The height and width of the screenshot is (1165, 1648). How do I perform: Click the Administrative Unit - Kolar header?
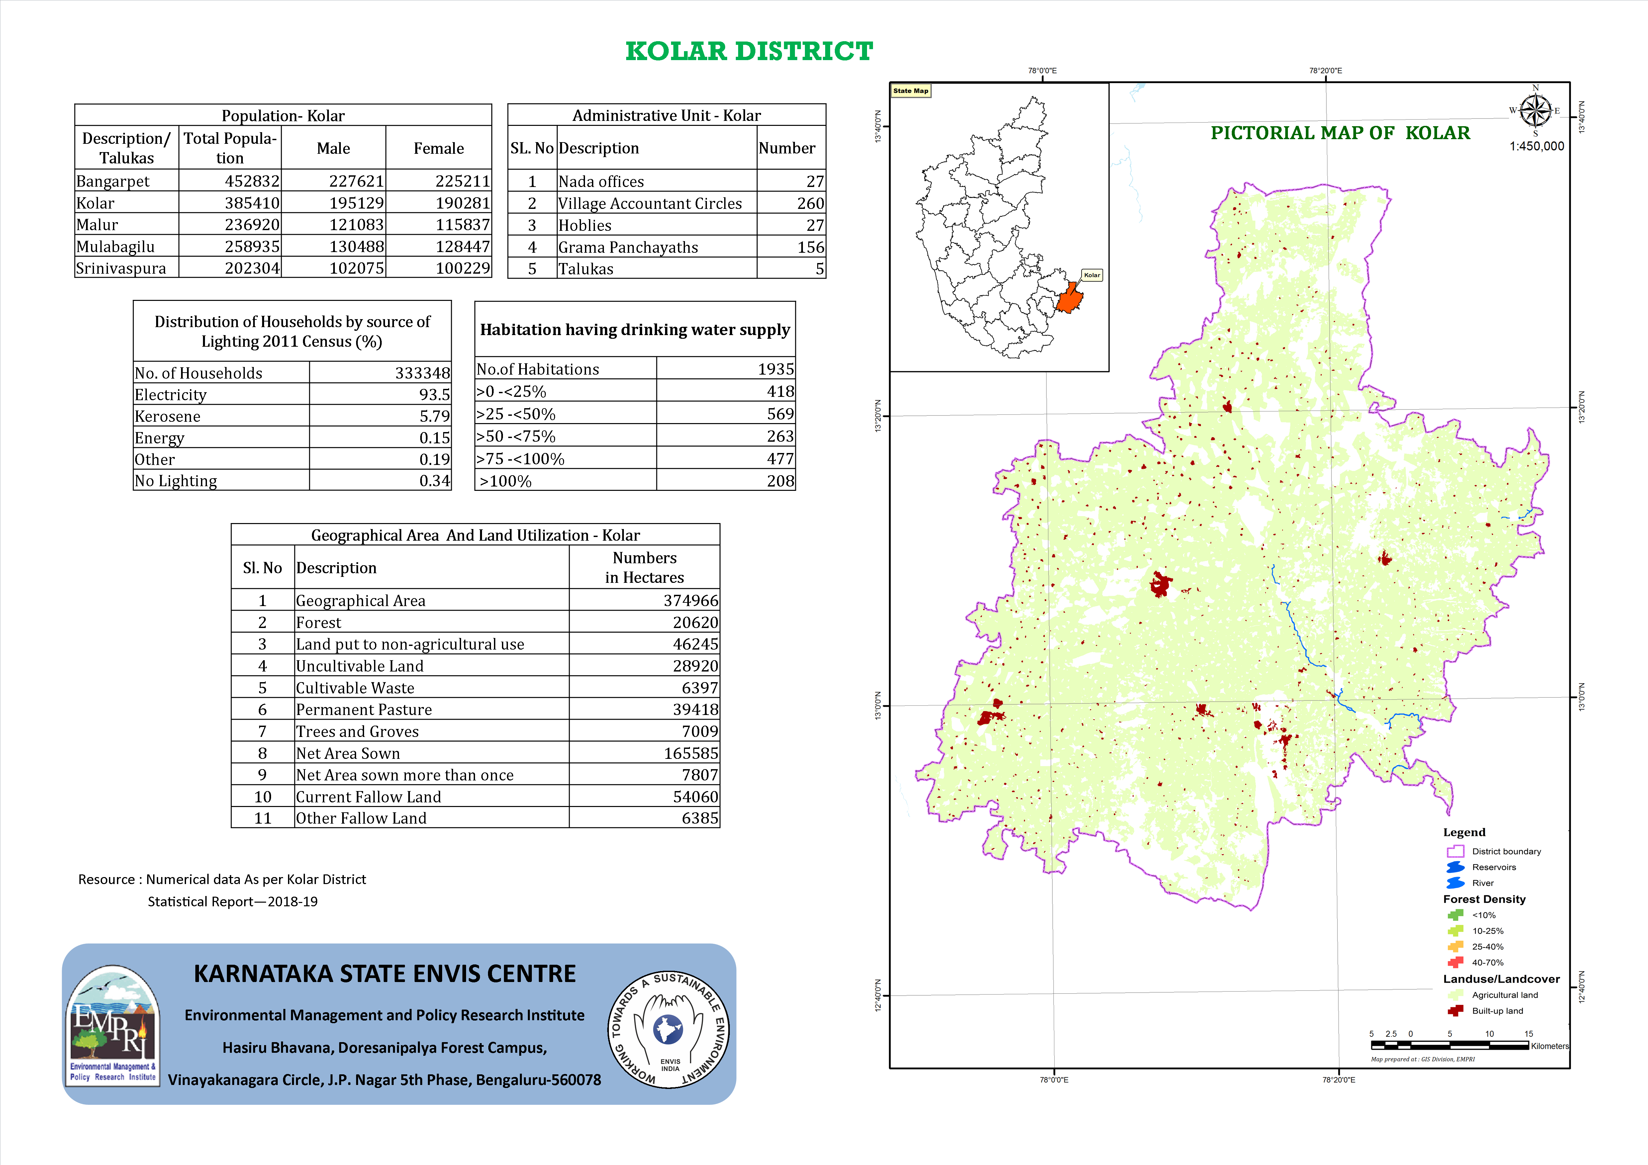click(x=666, y=116)
